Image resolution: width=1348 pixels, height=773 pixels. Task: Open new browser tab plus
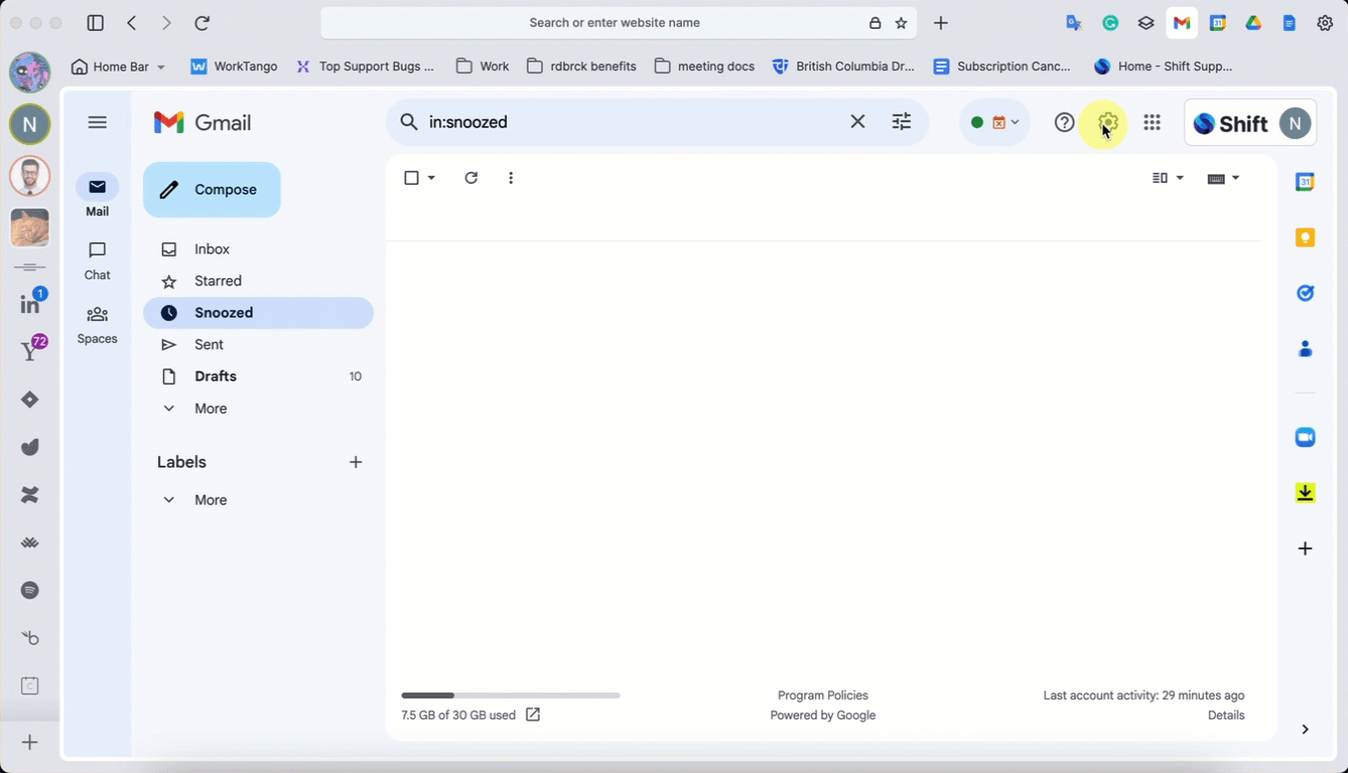(941, 23)
